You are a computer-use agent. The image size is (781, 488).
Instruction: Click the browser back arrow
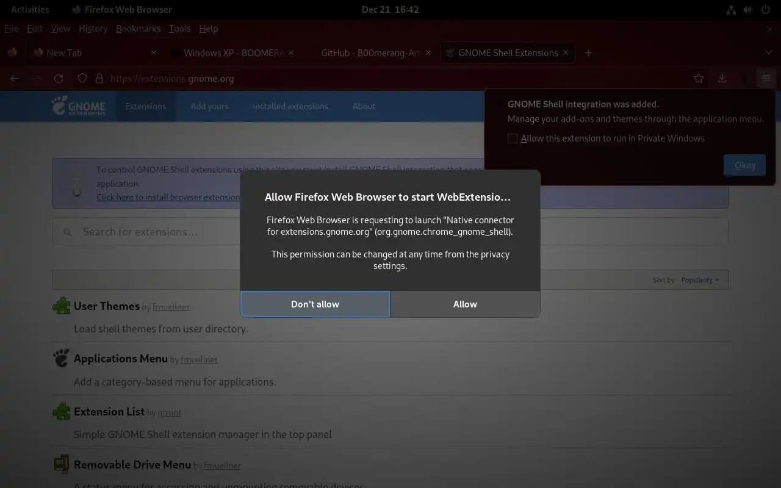click(15, 78)
